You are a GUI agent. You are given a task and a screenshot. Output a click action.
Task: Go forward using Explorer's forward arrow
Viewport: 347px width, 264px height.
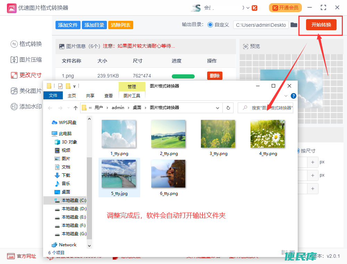[60, 108]
